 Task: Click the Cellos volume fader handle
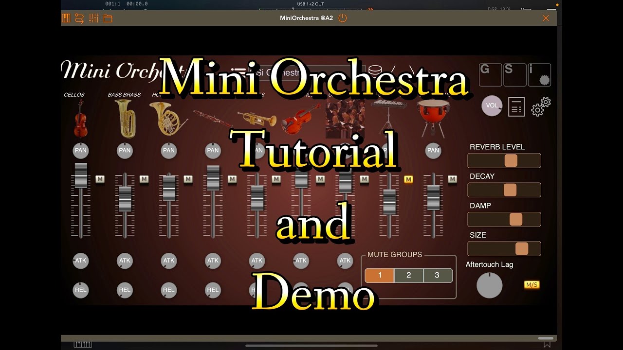tap(81, 175)
